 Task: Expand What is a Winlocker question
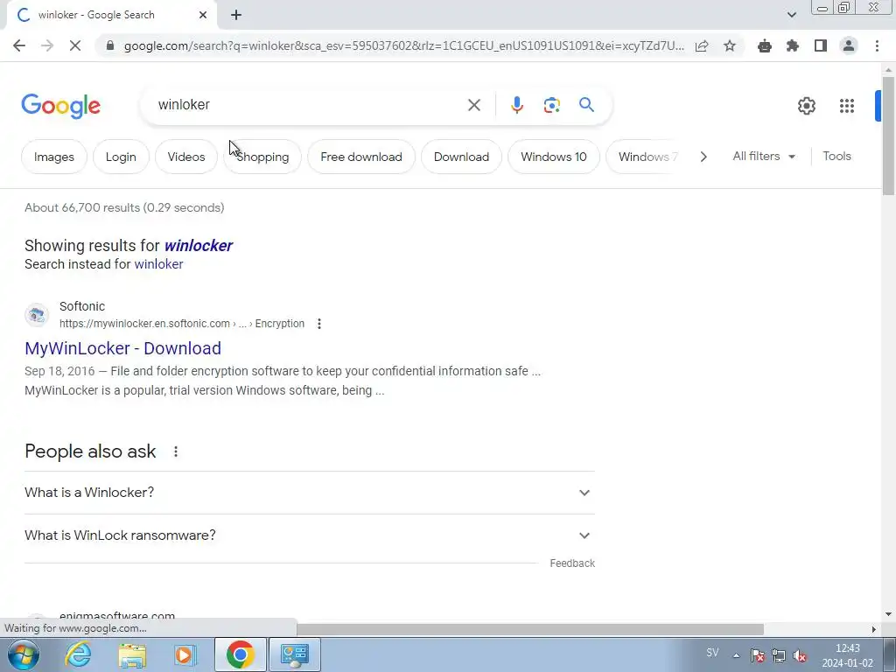[x=310, y=493]
